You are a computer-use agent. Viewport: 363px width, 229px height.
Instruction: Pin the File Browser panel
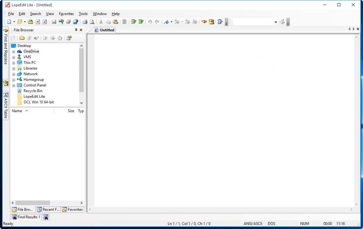[76, 30]
